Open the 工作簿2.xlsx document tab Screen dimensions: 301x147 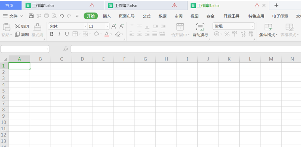146,5
